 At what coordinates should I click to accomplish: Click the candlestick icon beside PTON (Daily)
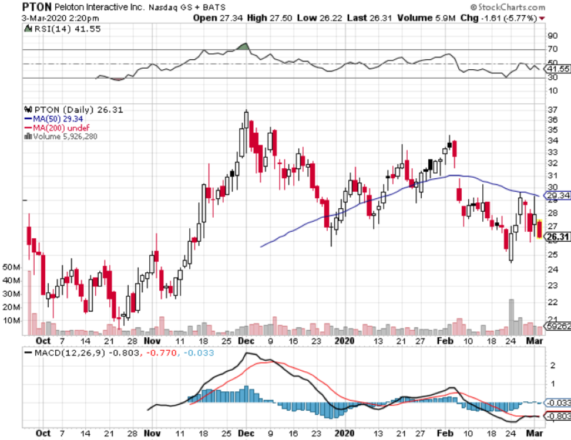(x=28, y=109)
